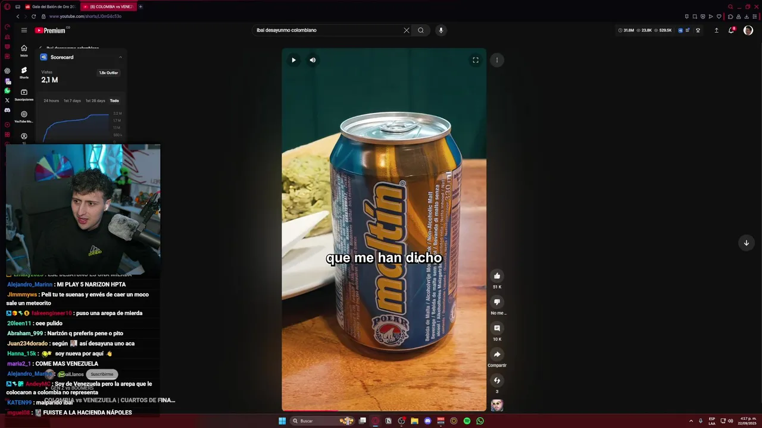Start voice search with microphone
762x428 pixels.
[441, 30]
